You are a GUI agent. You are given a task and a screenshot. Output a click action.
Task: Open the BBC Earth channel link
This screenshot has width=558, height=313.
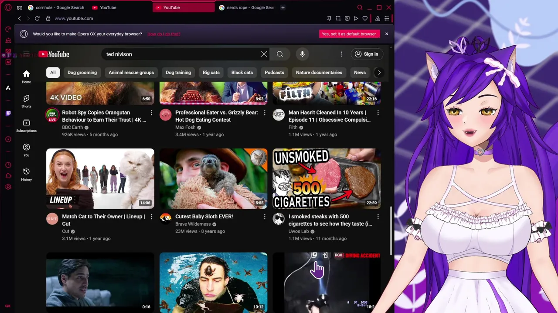[72, 127]
